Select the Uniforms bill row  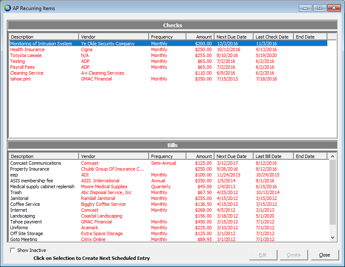(168, 228)
